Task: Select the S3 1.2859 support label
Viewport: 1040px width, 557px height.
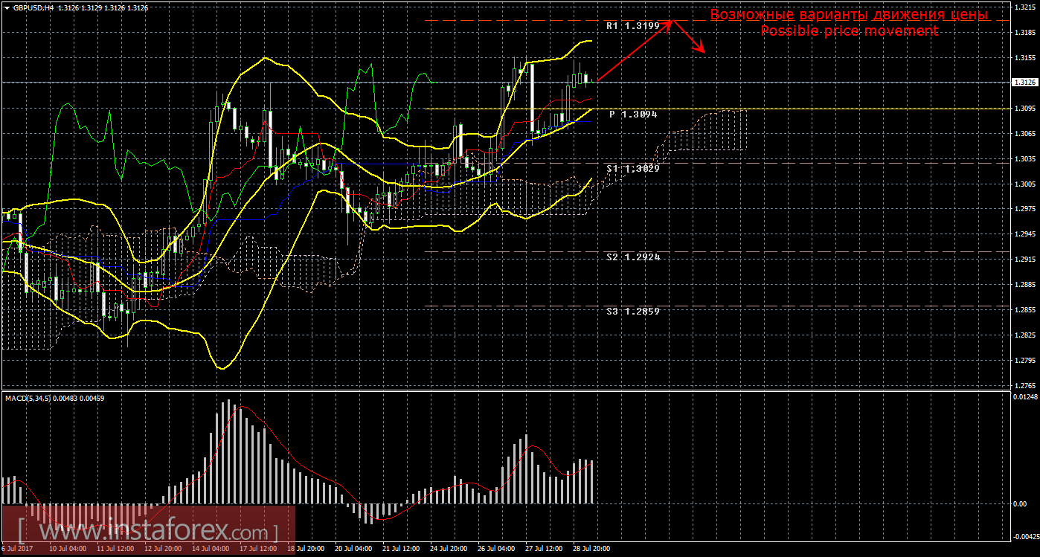Action: point(633,311)
